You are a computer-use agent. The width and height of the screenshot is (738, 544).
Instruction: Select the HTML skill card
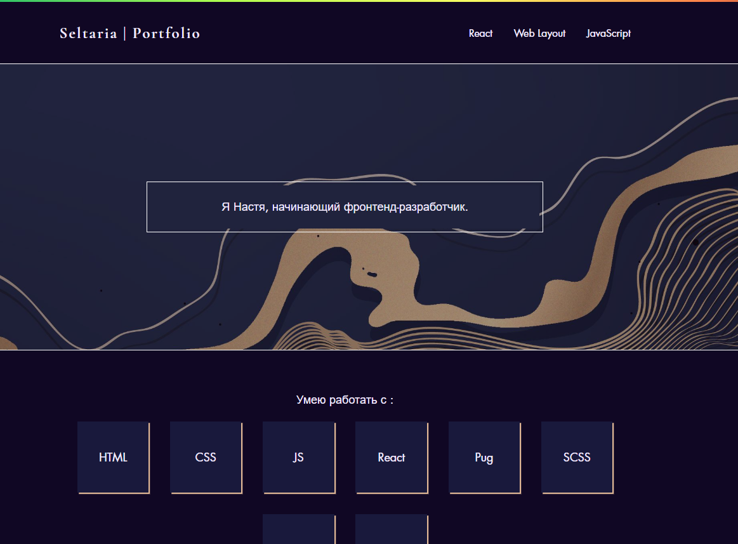coord(113,456)
